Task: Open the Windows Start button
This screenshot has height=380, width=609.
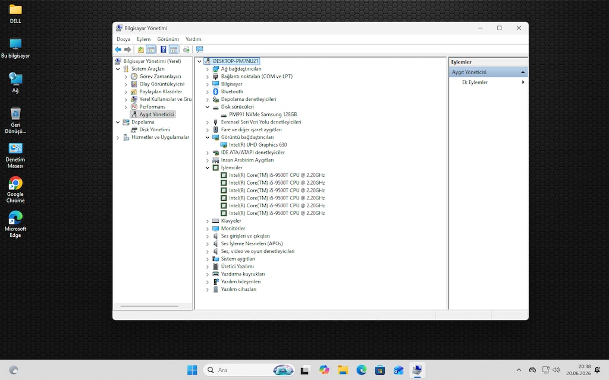Action: (192, 370)
